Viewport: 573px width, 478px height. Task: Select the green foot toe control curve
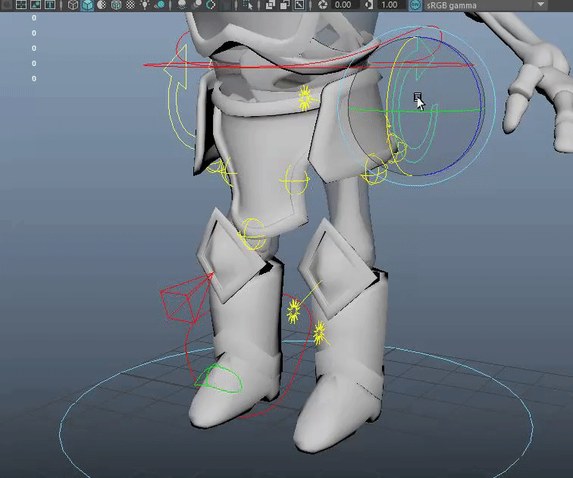point(218,379)
